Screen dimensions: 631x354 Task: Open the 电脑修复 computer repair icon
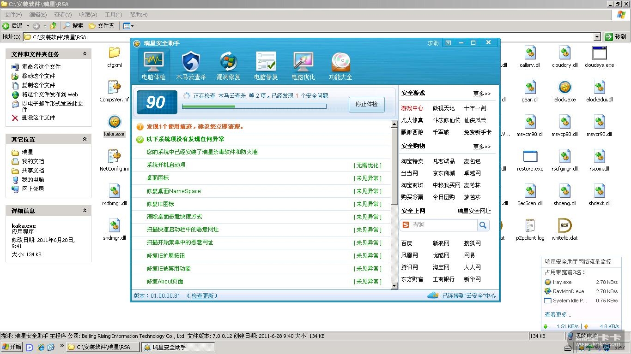pos(266,62)
